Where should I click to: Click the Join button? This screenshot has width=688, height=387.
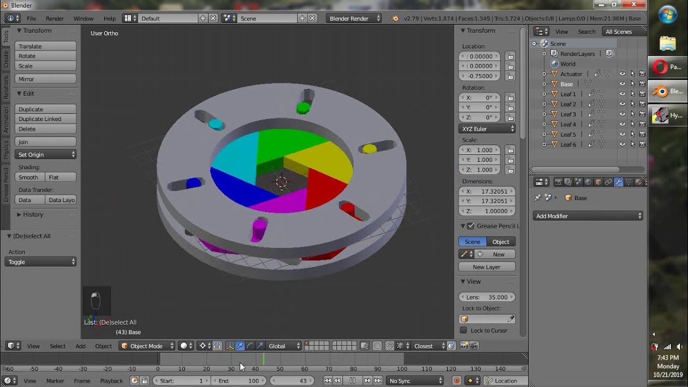46,142
